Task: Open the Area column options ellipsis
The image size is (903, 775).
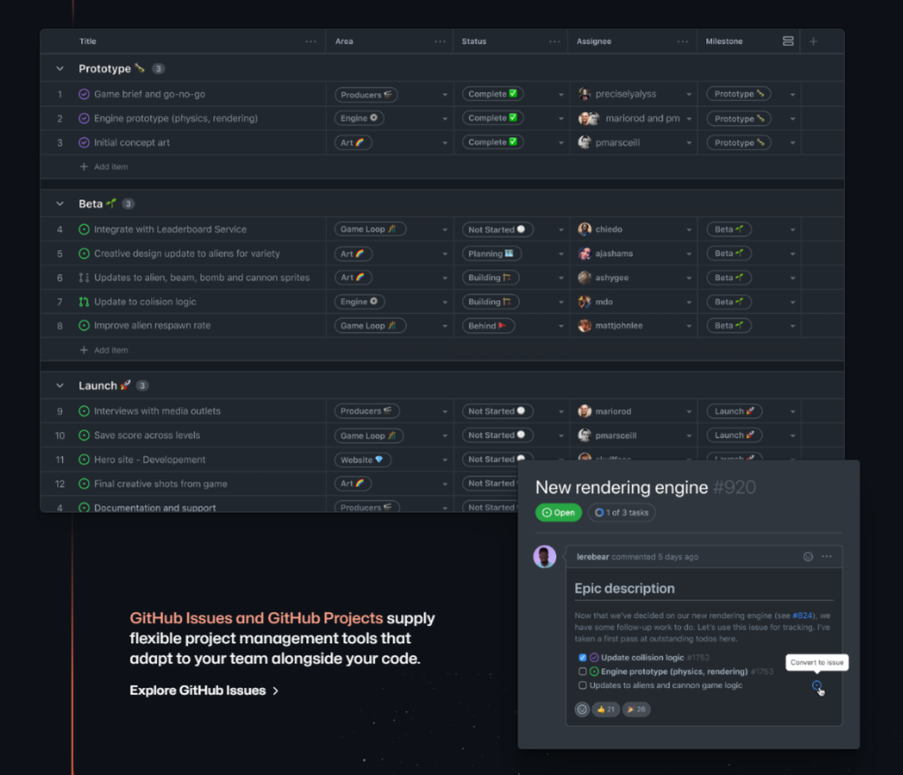Action: pyautogui.click(x=440, y=42)
